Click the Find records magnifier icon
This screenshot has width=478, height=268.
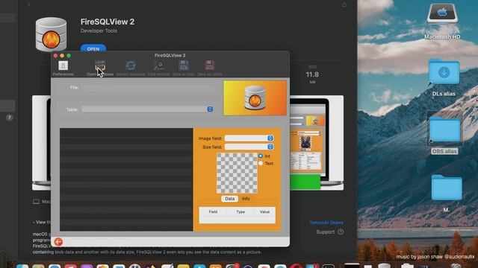click(x=159, y=65)
